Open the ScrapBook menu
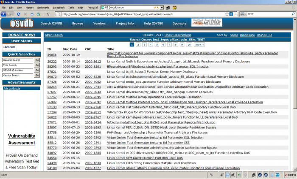Screen dimensions: 297x179 (59, 8)
